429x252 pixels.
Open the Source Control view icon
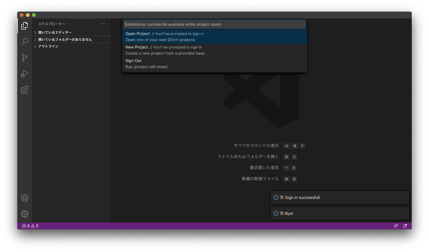[24, 58]
